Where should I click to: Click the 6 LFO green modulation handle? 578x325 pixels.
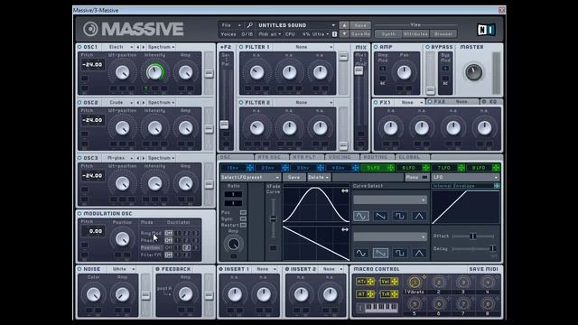click(x=425, y=168)
